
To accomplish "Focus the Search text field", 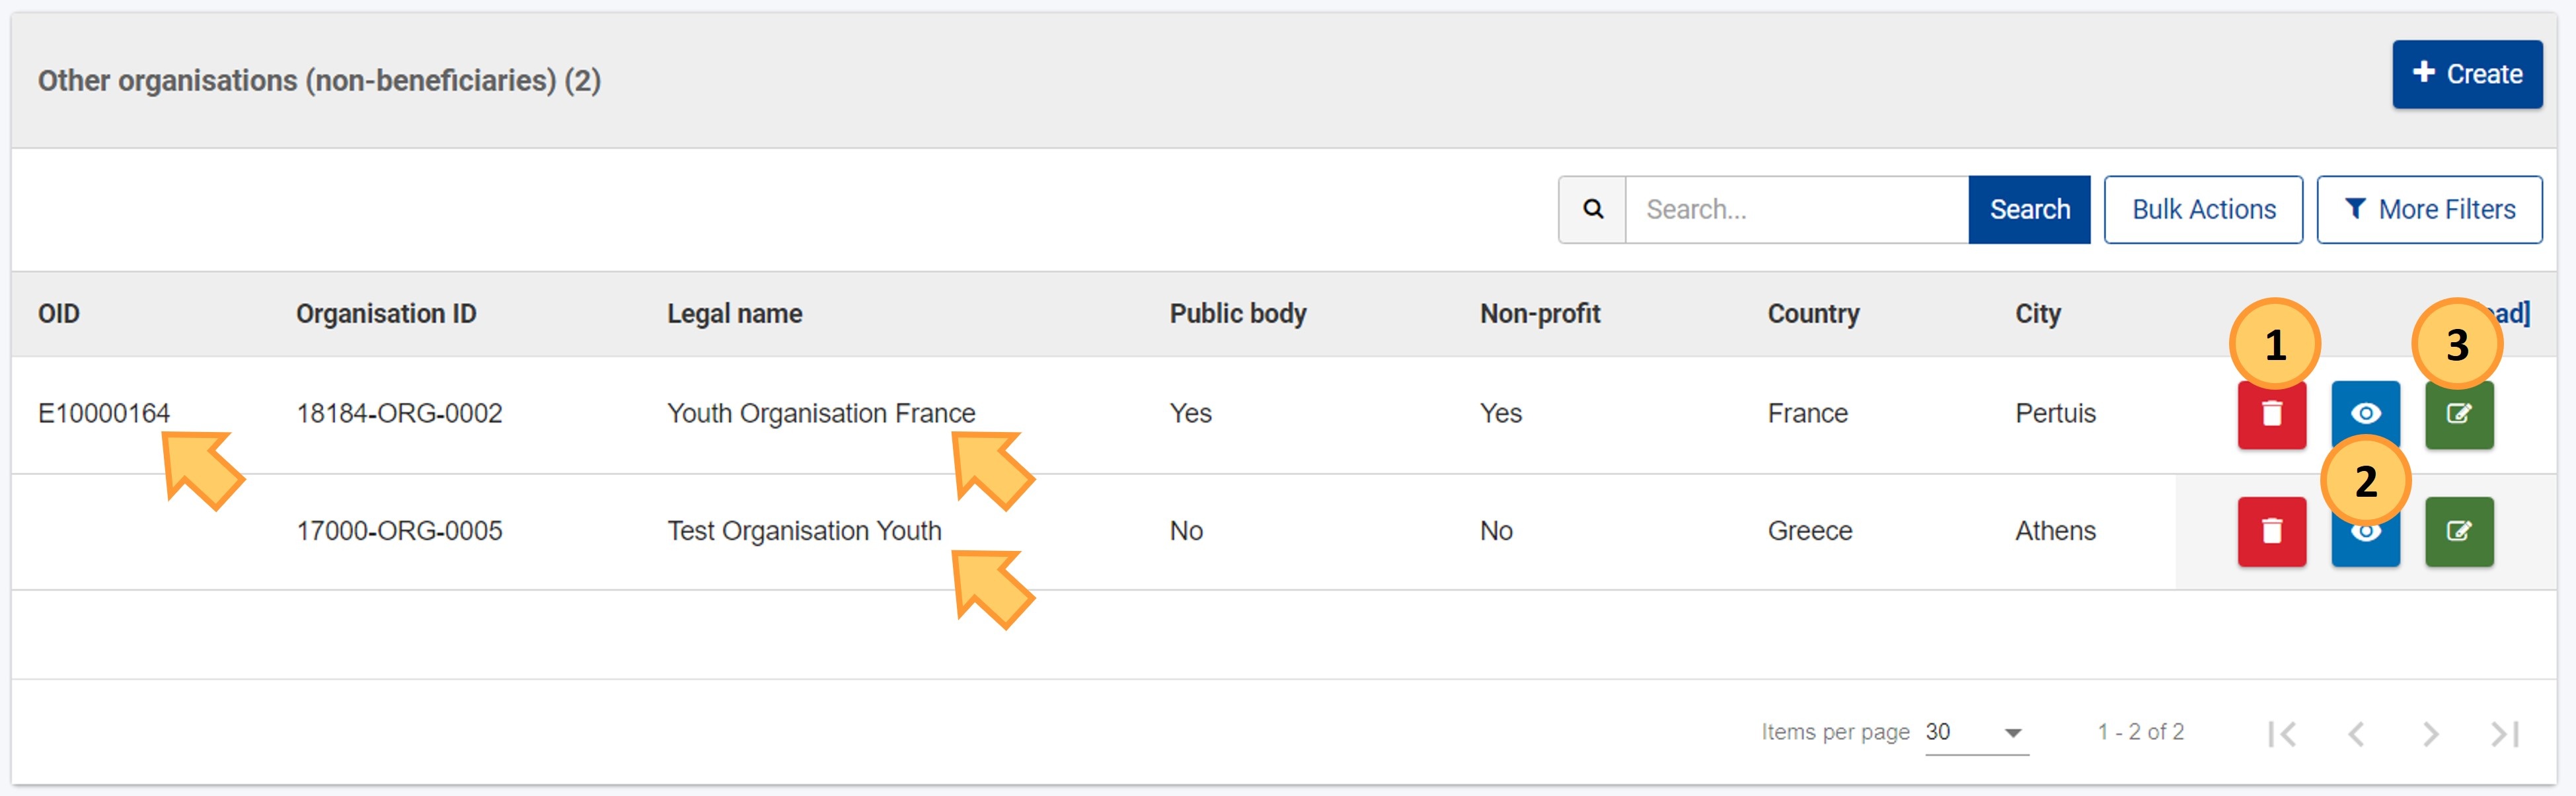I will pos(1797,210).
